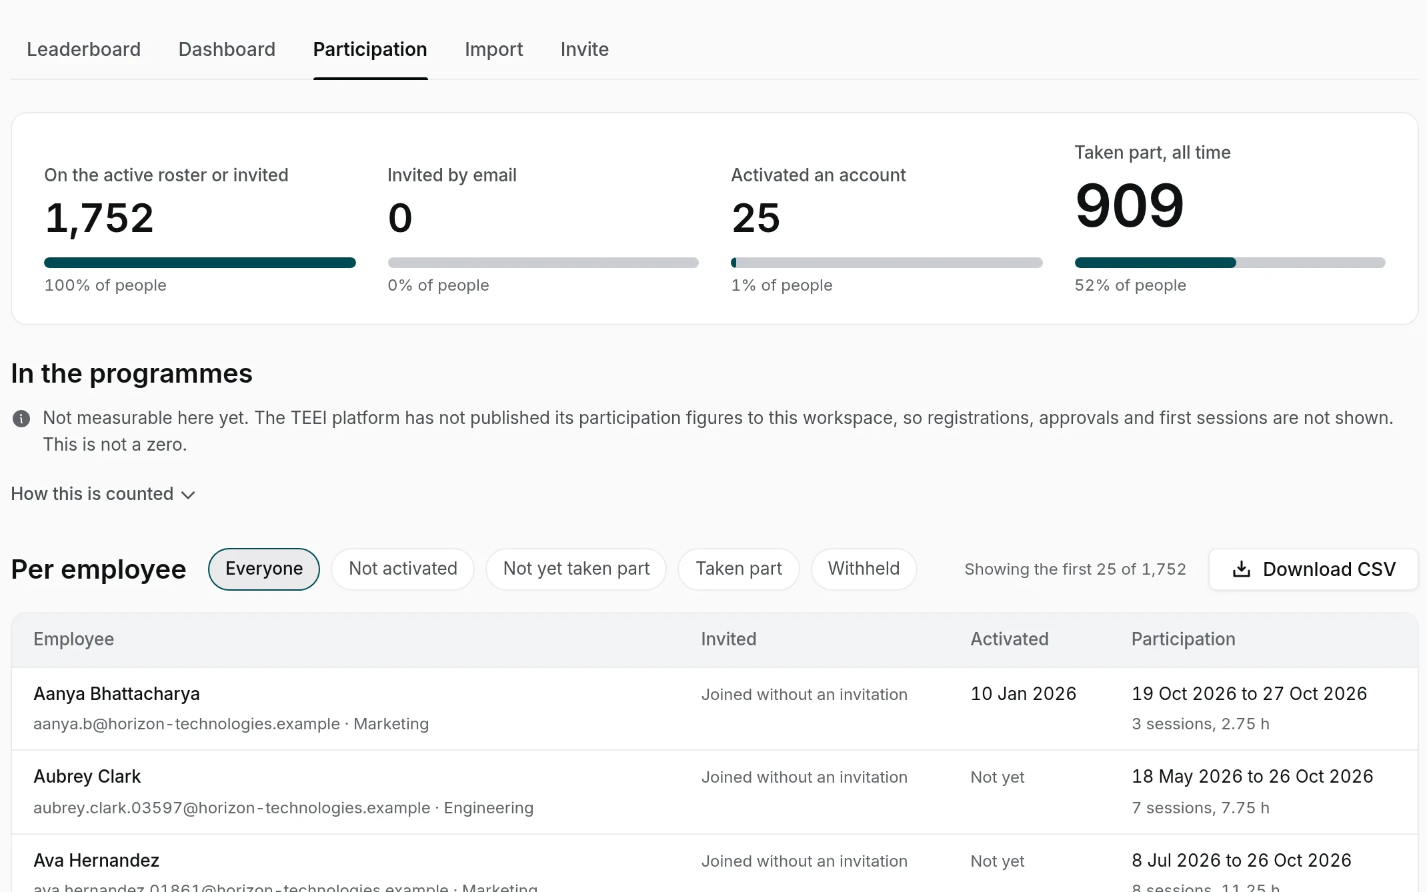This screenshot has height=892, width=1427.
Task: Click 19 Oct 2026 to 27 Oct 2026
Action: 1250,694
